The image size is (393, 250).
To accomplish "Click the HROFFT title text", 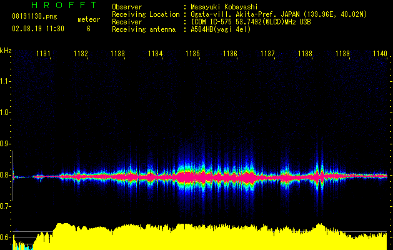I will click(x=64, y=5).
